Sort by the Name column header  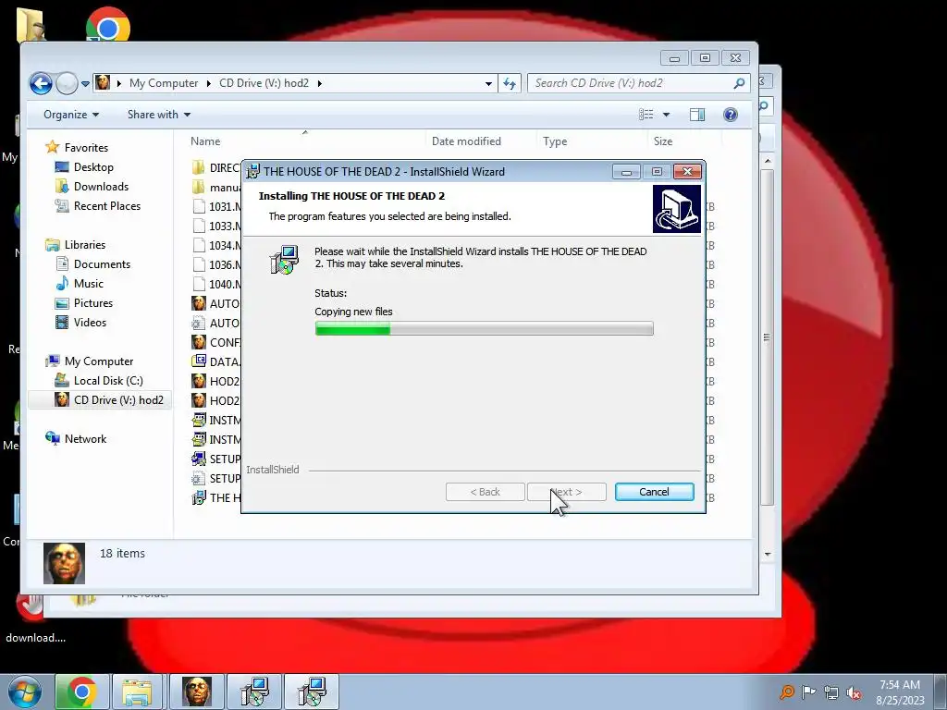pyautogui.click(x=205, y=141)
